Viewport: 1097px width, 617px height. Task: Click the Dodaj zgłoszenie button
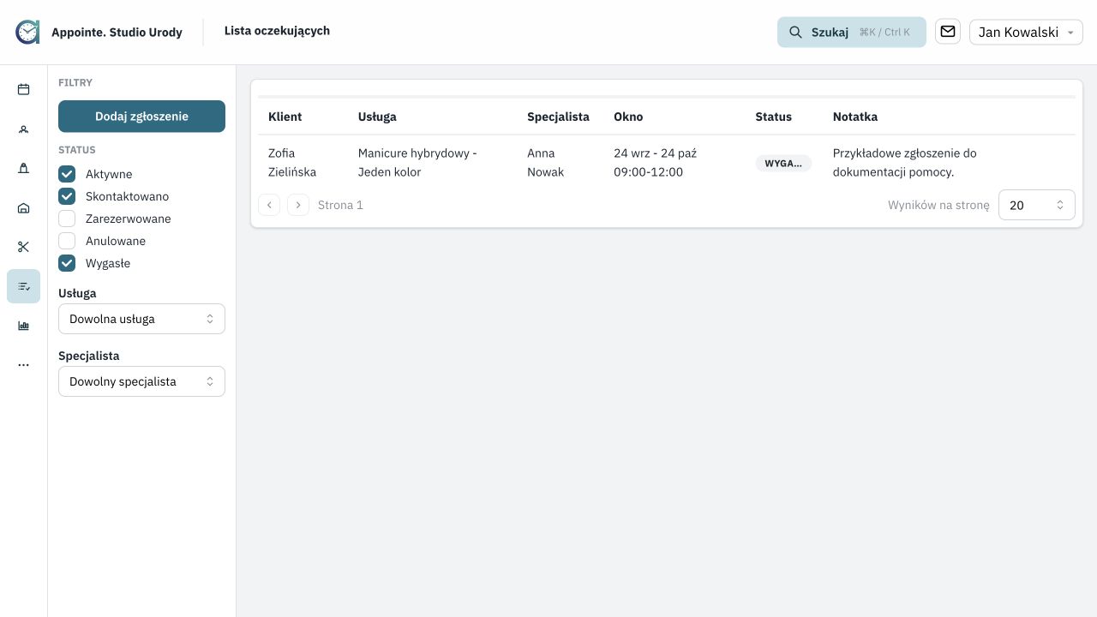coord(141,117)
